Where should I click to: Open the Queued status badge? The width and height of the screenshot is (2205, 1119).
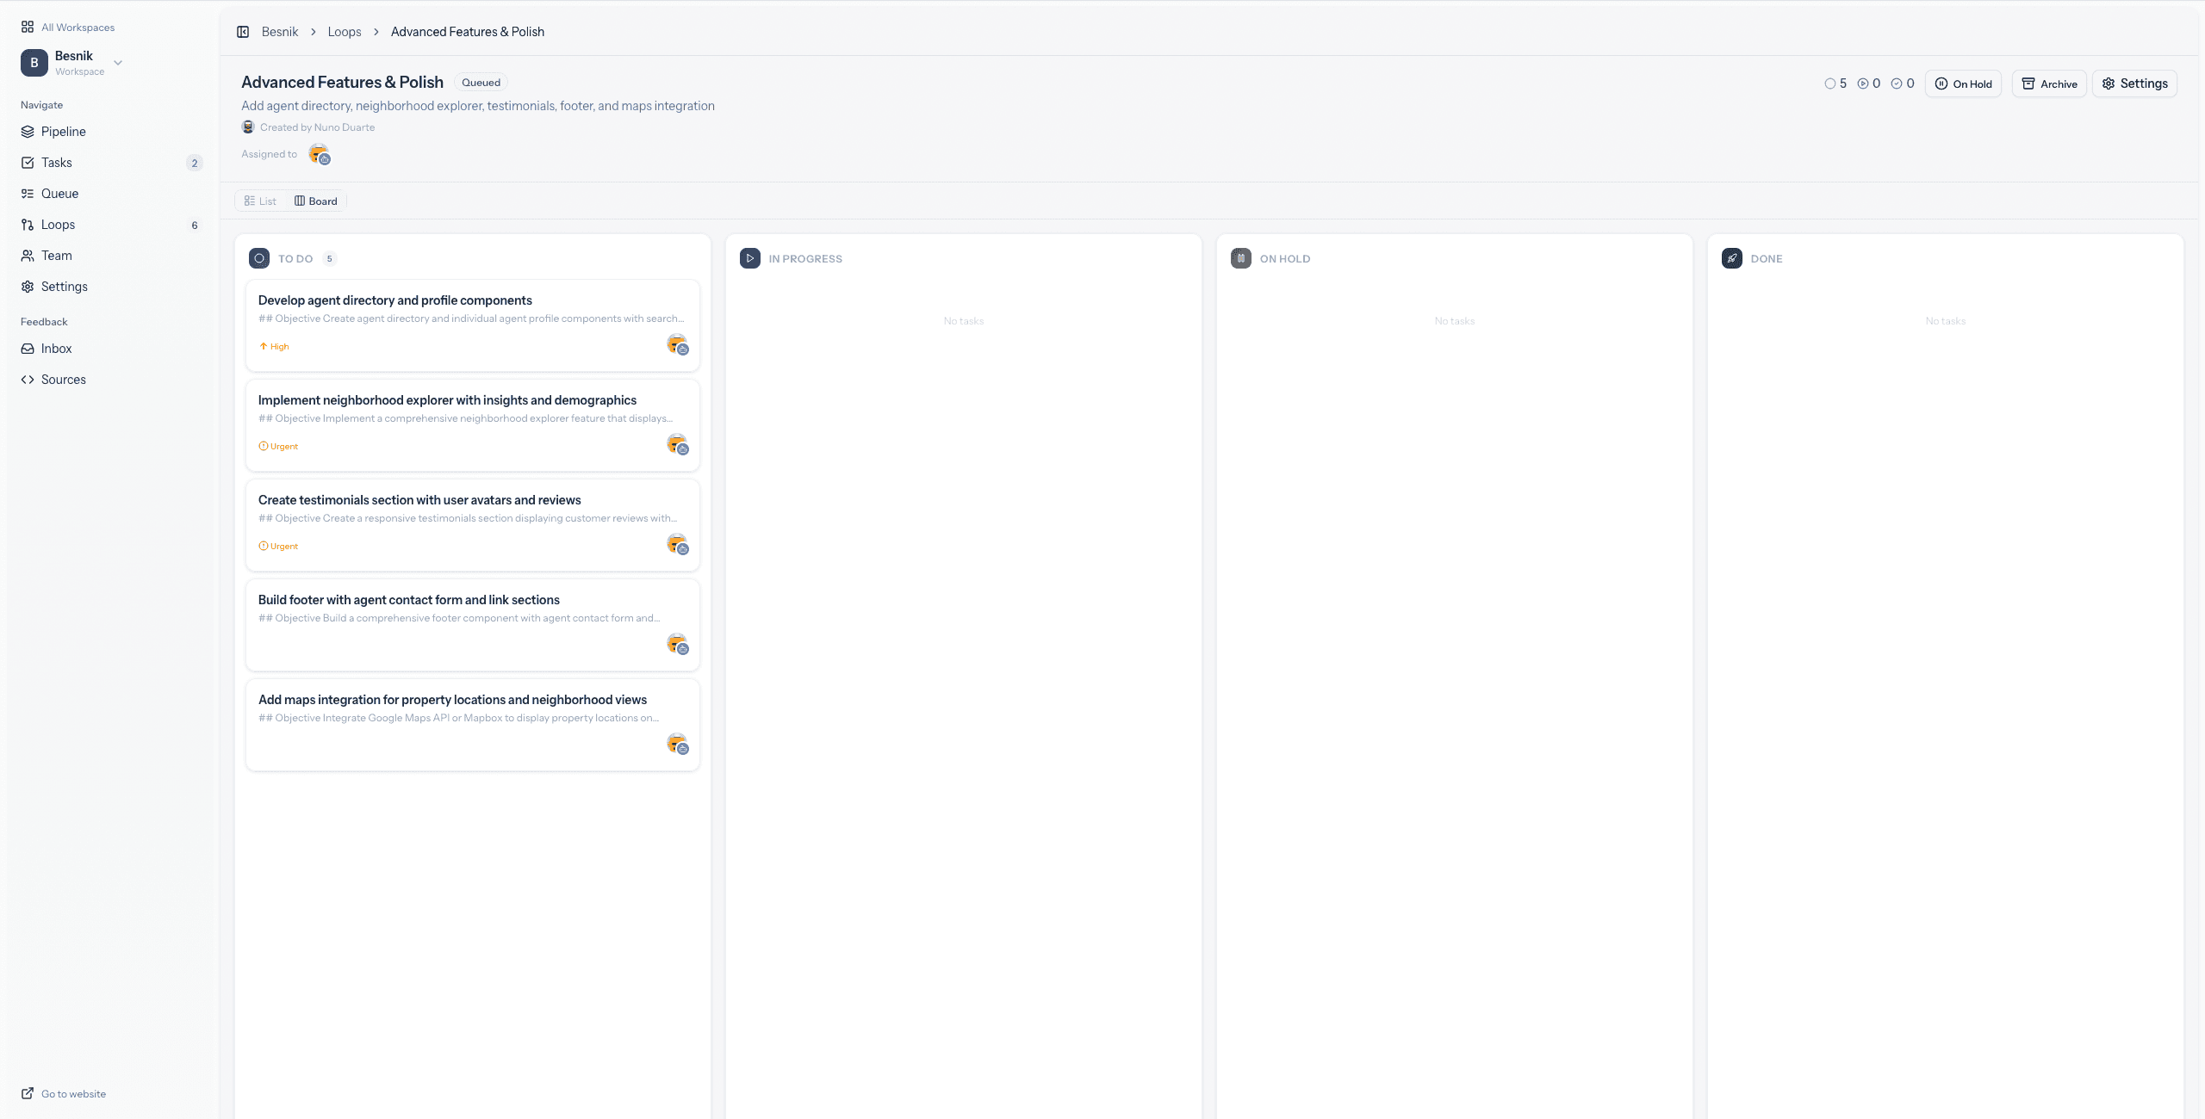[x=480, y=82]
